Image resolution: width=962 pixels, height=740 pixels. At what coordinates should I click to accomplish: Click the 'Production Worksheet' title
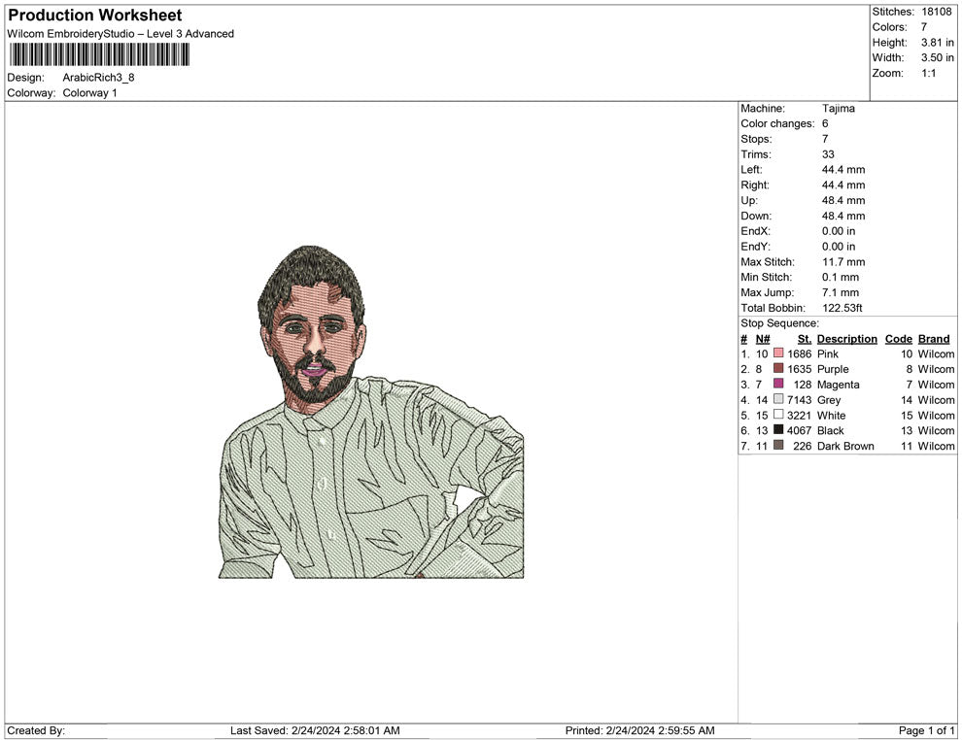click(x=95, y=16)
